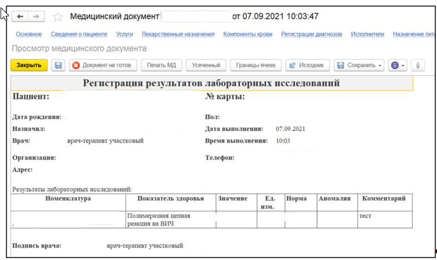437x260 pixels.
Task: Open the Исходник source view
Action: (x=307, y=65)
